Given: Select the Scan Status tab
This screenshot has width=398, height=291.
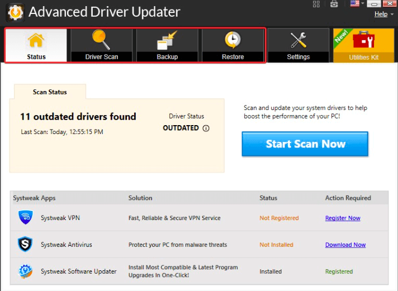Looking at the screenshot, I should click(x=50, y=92).
